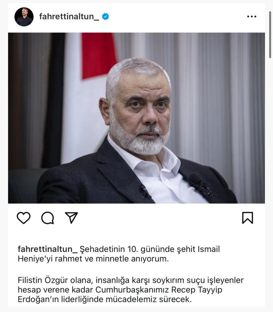Screen dimensions: 273x312
Task: Click the Recep Tayyip name in the caption
Action: tap(197, 290)
